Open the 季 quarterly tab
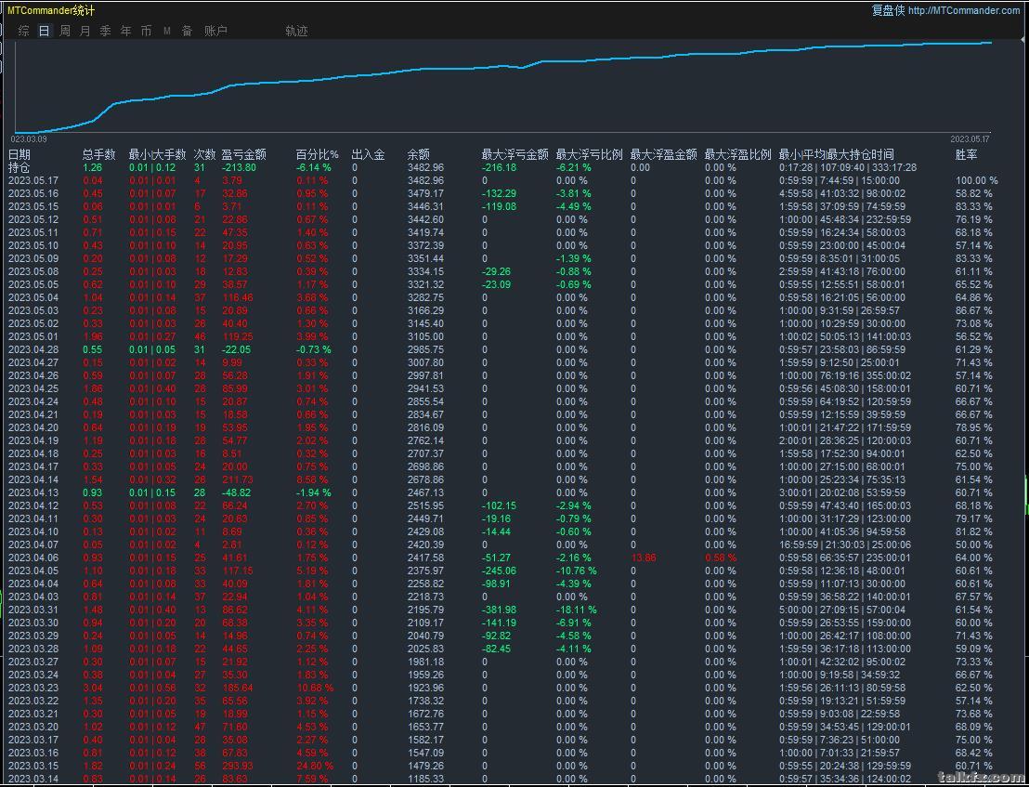This screenshot has width=1029, height=787. point(105,31)
